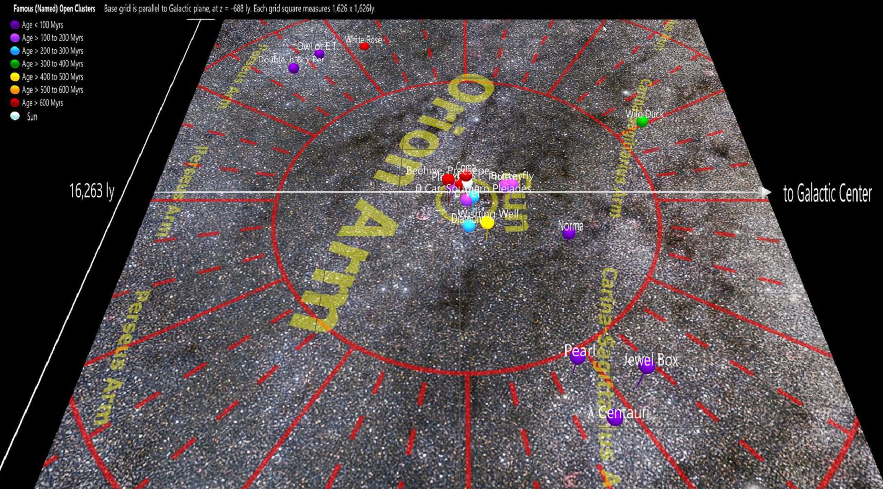The width and height of the screenshot is (883, 489).
Task: Click the 'Age > 500 to 600 Myrs' legend label
Action: coord(52,90)
